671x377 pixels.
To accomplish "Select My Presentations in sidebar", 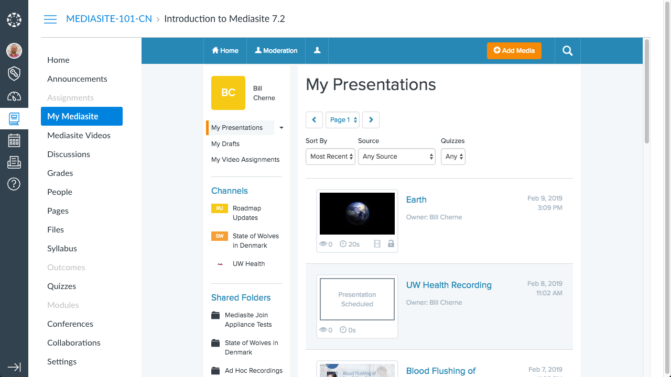I will pos(240,128).
